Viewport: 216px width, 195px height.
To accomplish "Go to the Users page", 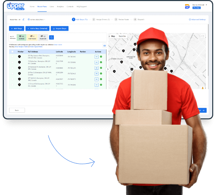I will pos(52,7).
